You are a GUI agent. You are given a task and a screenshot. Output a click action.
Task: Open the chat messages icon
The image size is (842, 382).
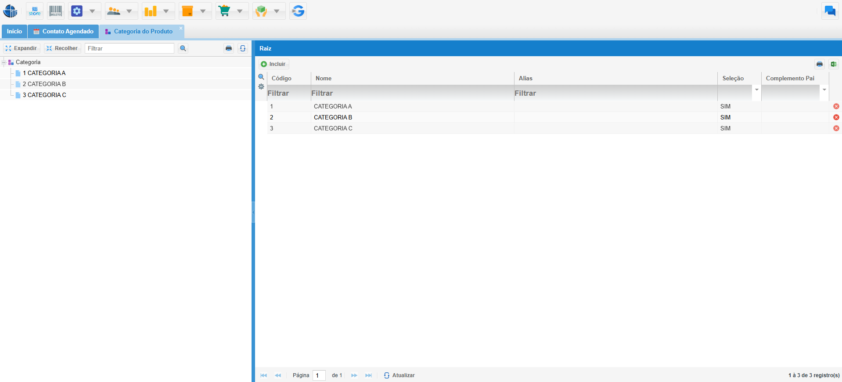click(830, 11)
